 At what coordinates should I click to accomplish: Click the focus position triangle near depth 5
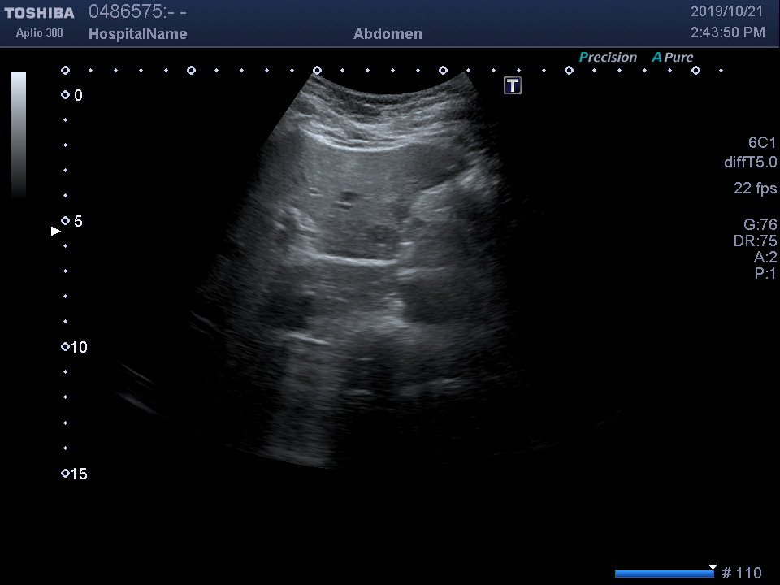[x=56, y=232]
